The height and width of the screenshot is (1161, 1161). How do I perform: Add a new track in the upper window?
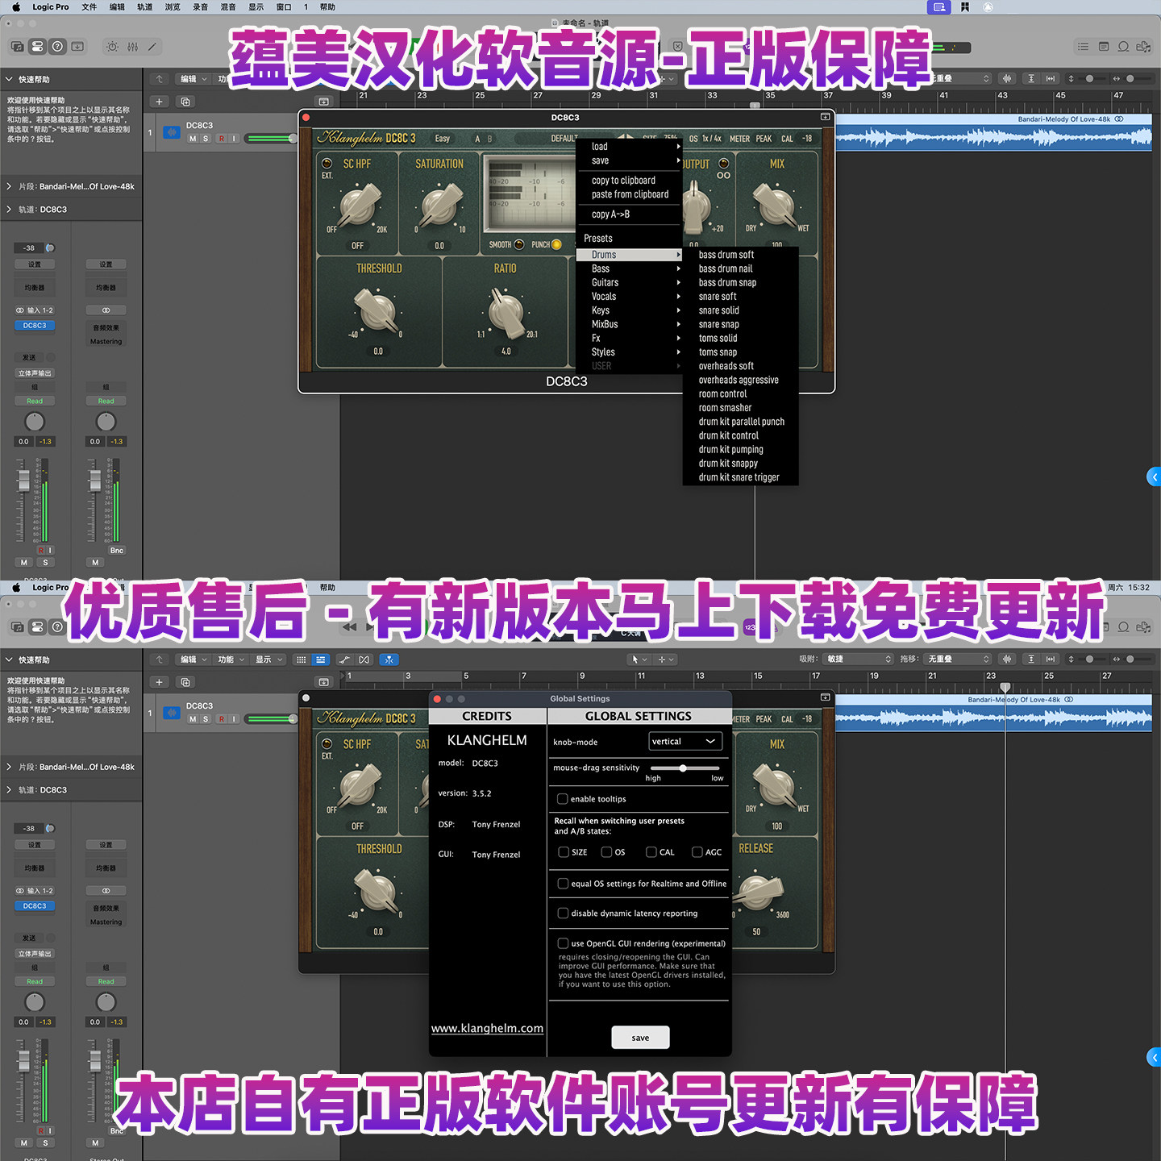tap(159, 102)
